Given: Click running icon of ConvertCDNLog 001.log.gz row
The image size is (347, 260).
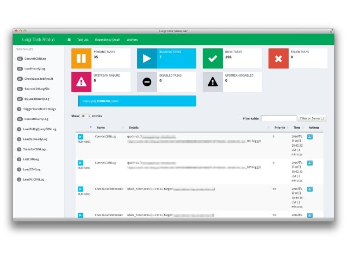Looking at the screenshot, I should pyautogui.click(x=80, y=137).
